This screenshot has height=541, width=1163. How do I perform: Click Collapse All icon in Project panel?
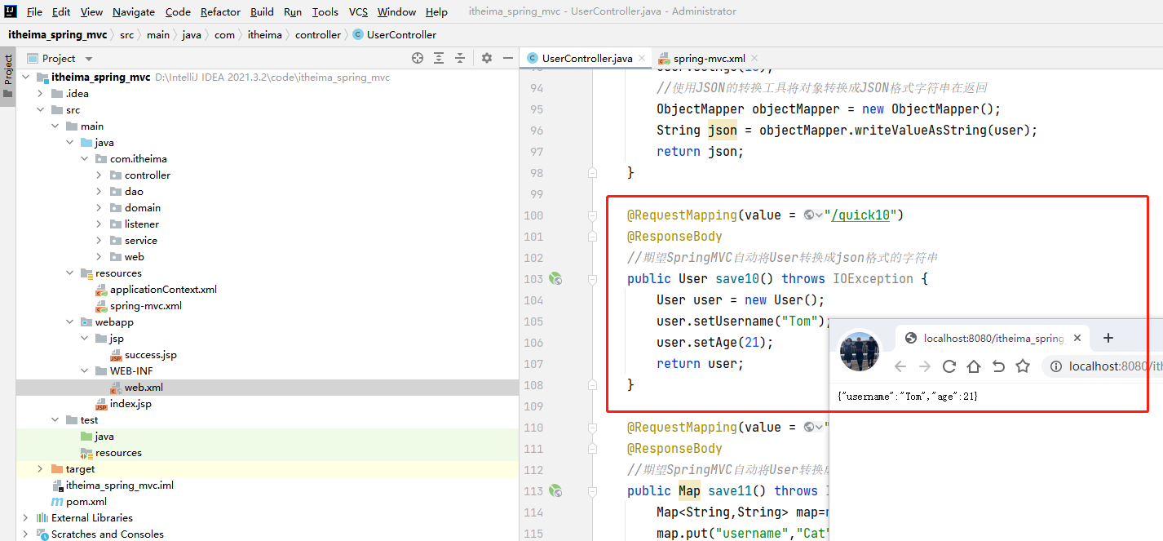[x=460, y=58]
